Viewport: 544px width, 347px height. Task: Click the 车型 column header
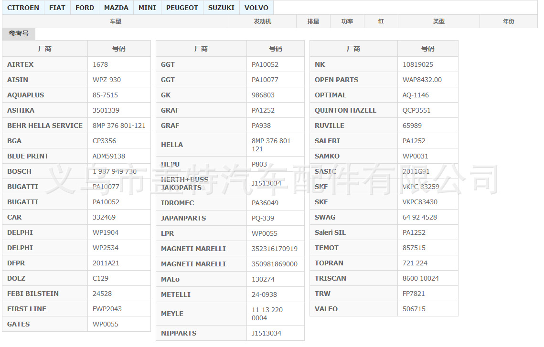pyautogui.click(x=116, y=21)
